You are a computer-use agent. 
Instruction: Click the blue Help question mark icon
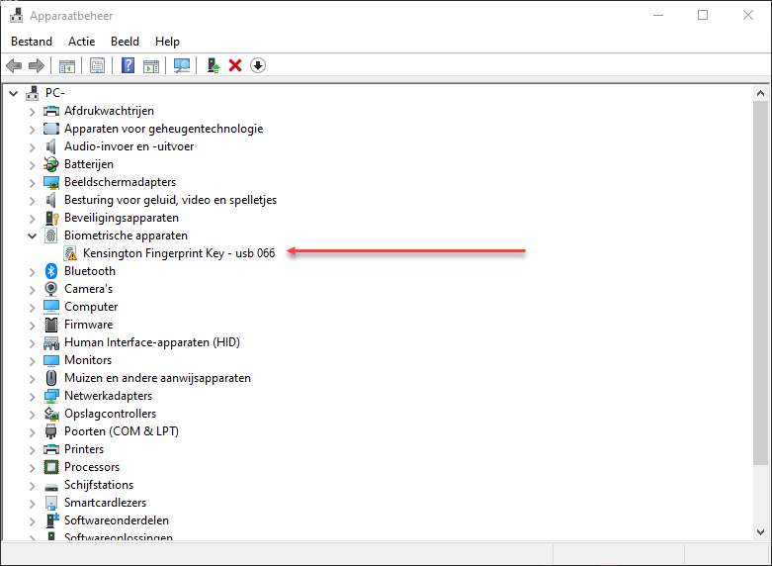[x=128, y=65]
